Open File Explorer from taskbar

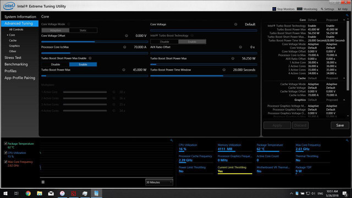coord(40,193)
